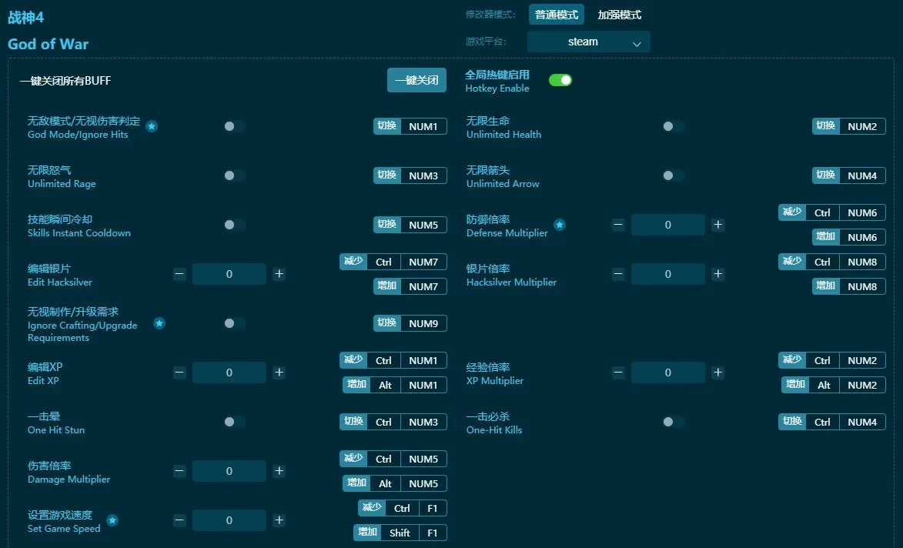The width and height of the screenshot is (903, 548).
Task: Click 切换 NUM9 hotkey for Ignore Crafting
Action: pos(410,323)
